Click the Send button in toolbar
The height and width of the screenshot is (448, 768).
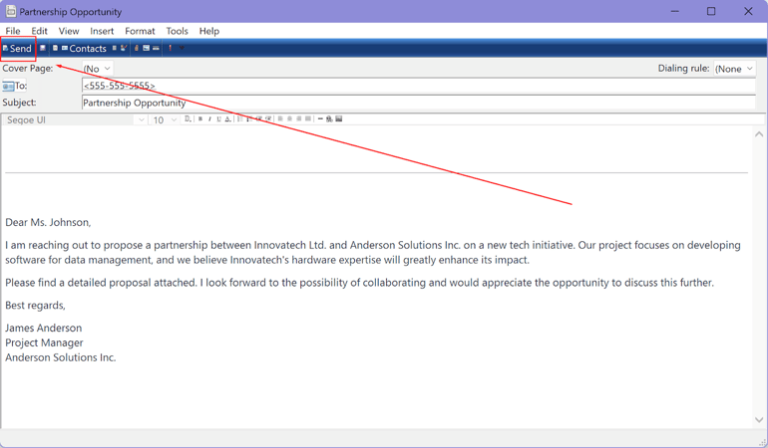[x=18, y=48]
